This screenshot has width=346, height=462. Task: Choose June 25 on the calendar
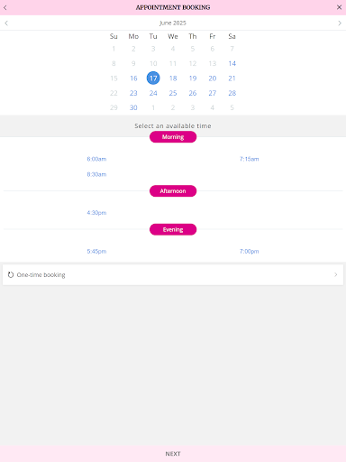point(173,93)
